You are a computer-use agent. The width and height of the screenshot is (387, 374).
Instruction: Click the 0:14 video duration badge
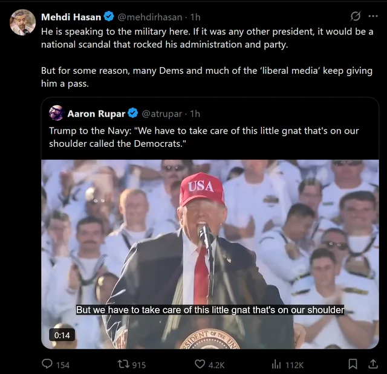(x=62, y=335)
